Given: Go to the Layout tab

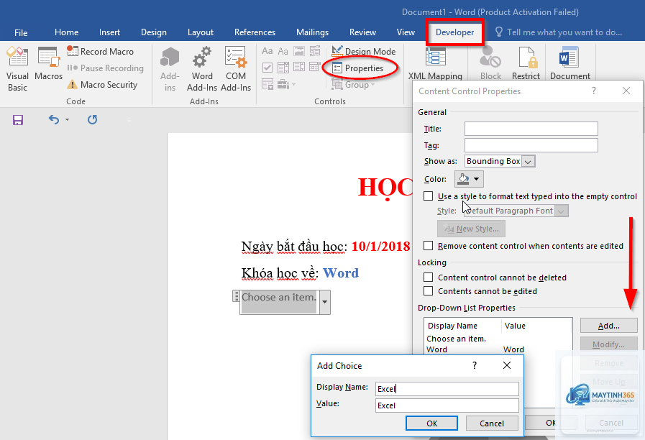Looking at the screenshot, I should click(201, 32).
